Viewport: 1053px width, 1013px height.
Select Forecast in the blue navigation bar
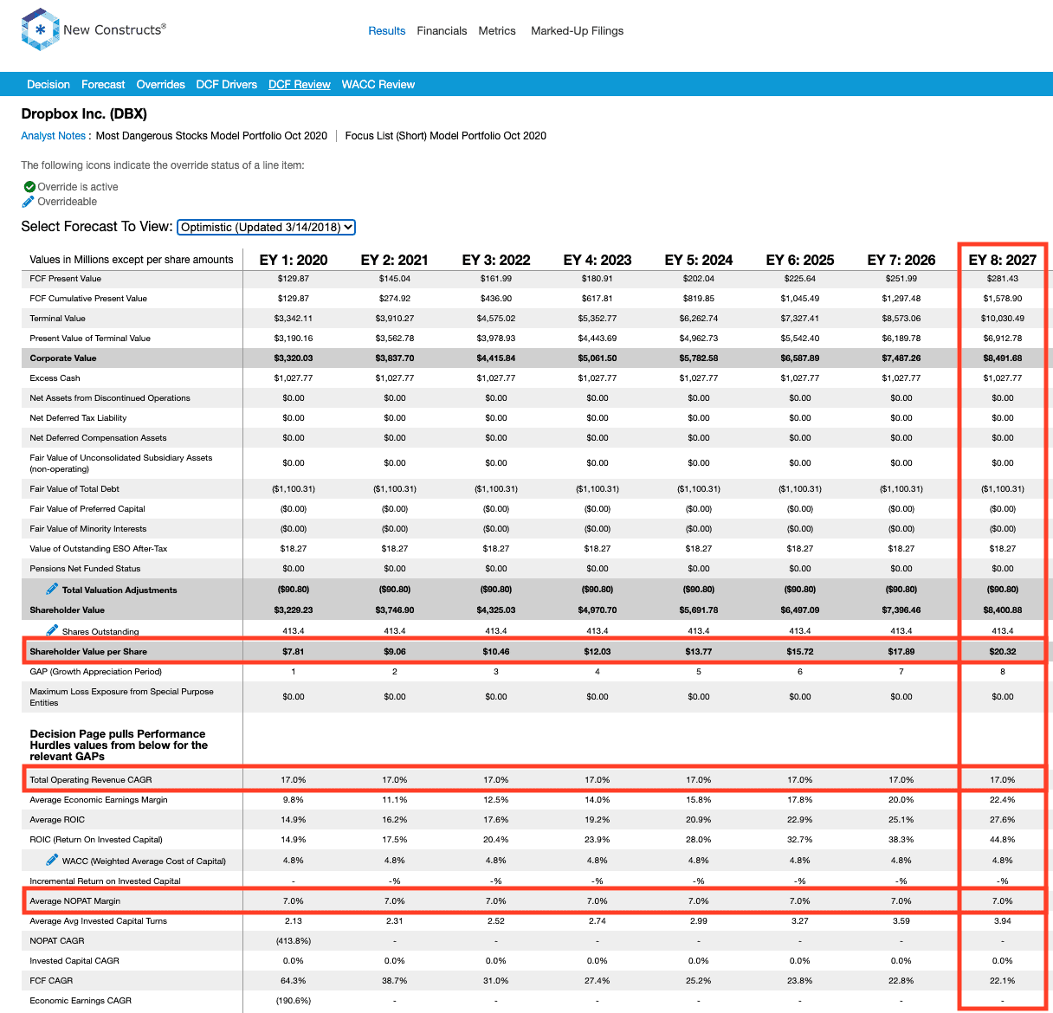pyautogui.click(x=103, y=85)
